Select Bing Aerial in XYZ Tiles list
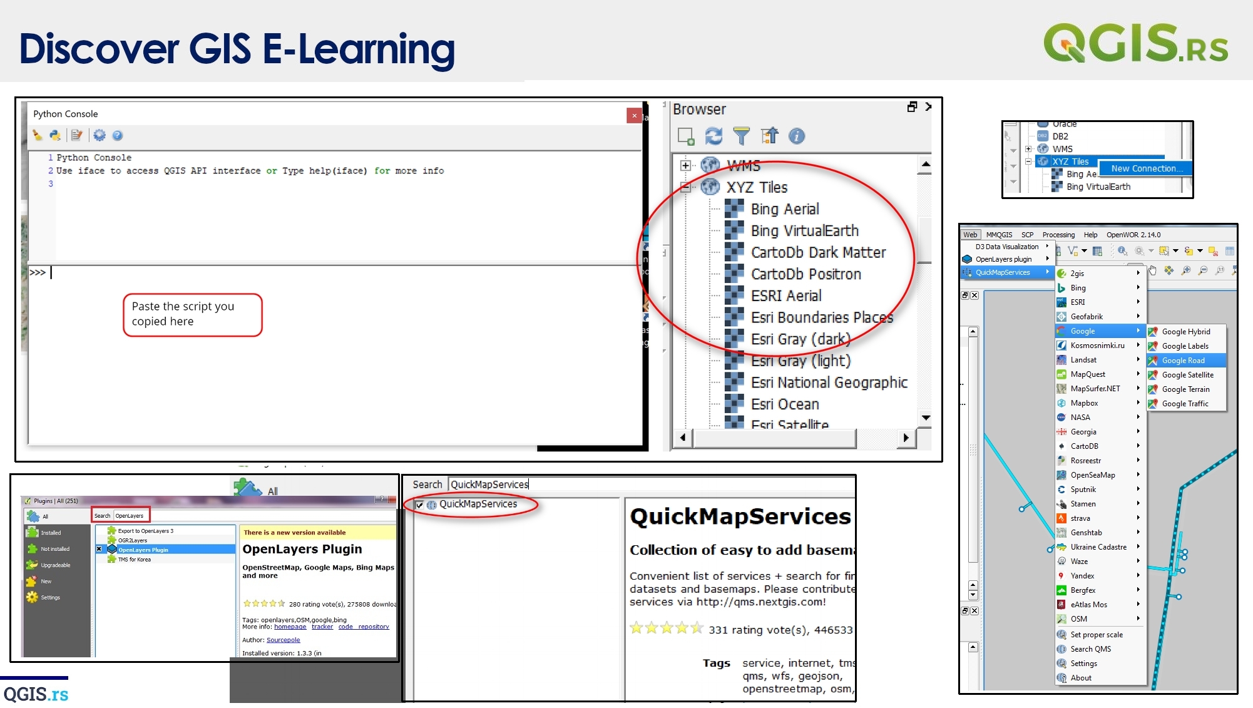Screen dimensions: 1253x708 pyautogui.click(x=784, y=209)
